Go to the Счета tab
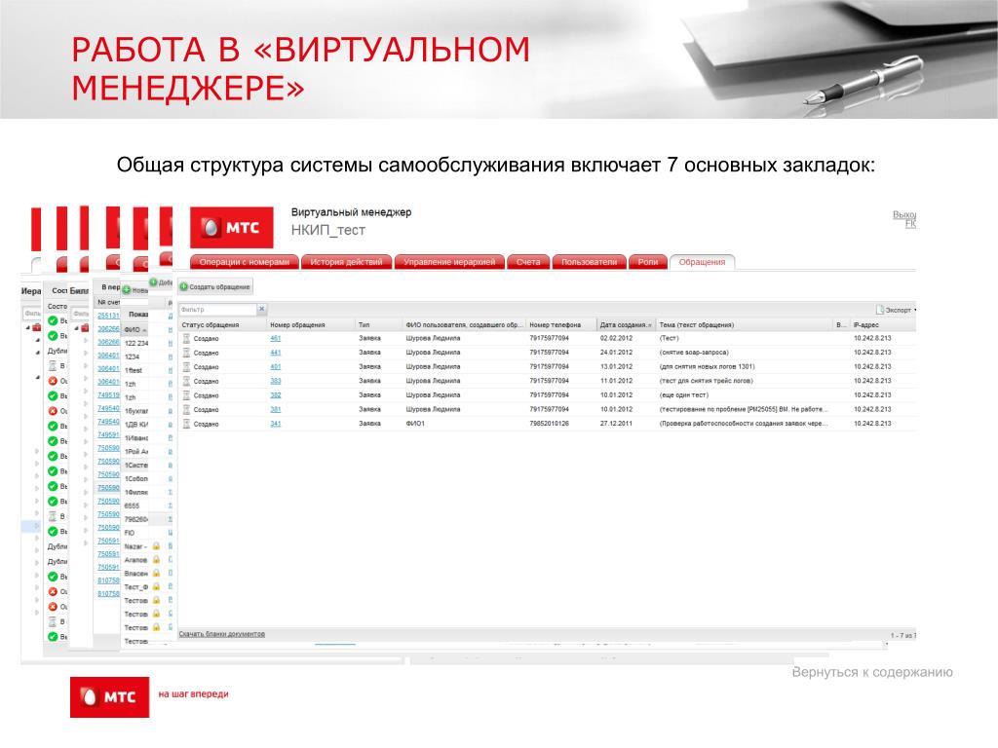Viewport: 998px width, 748px height. tap(528, 262)
